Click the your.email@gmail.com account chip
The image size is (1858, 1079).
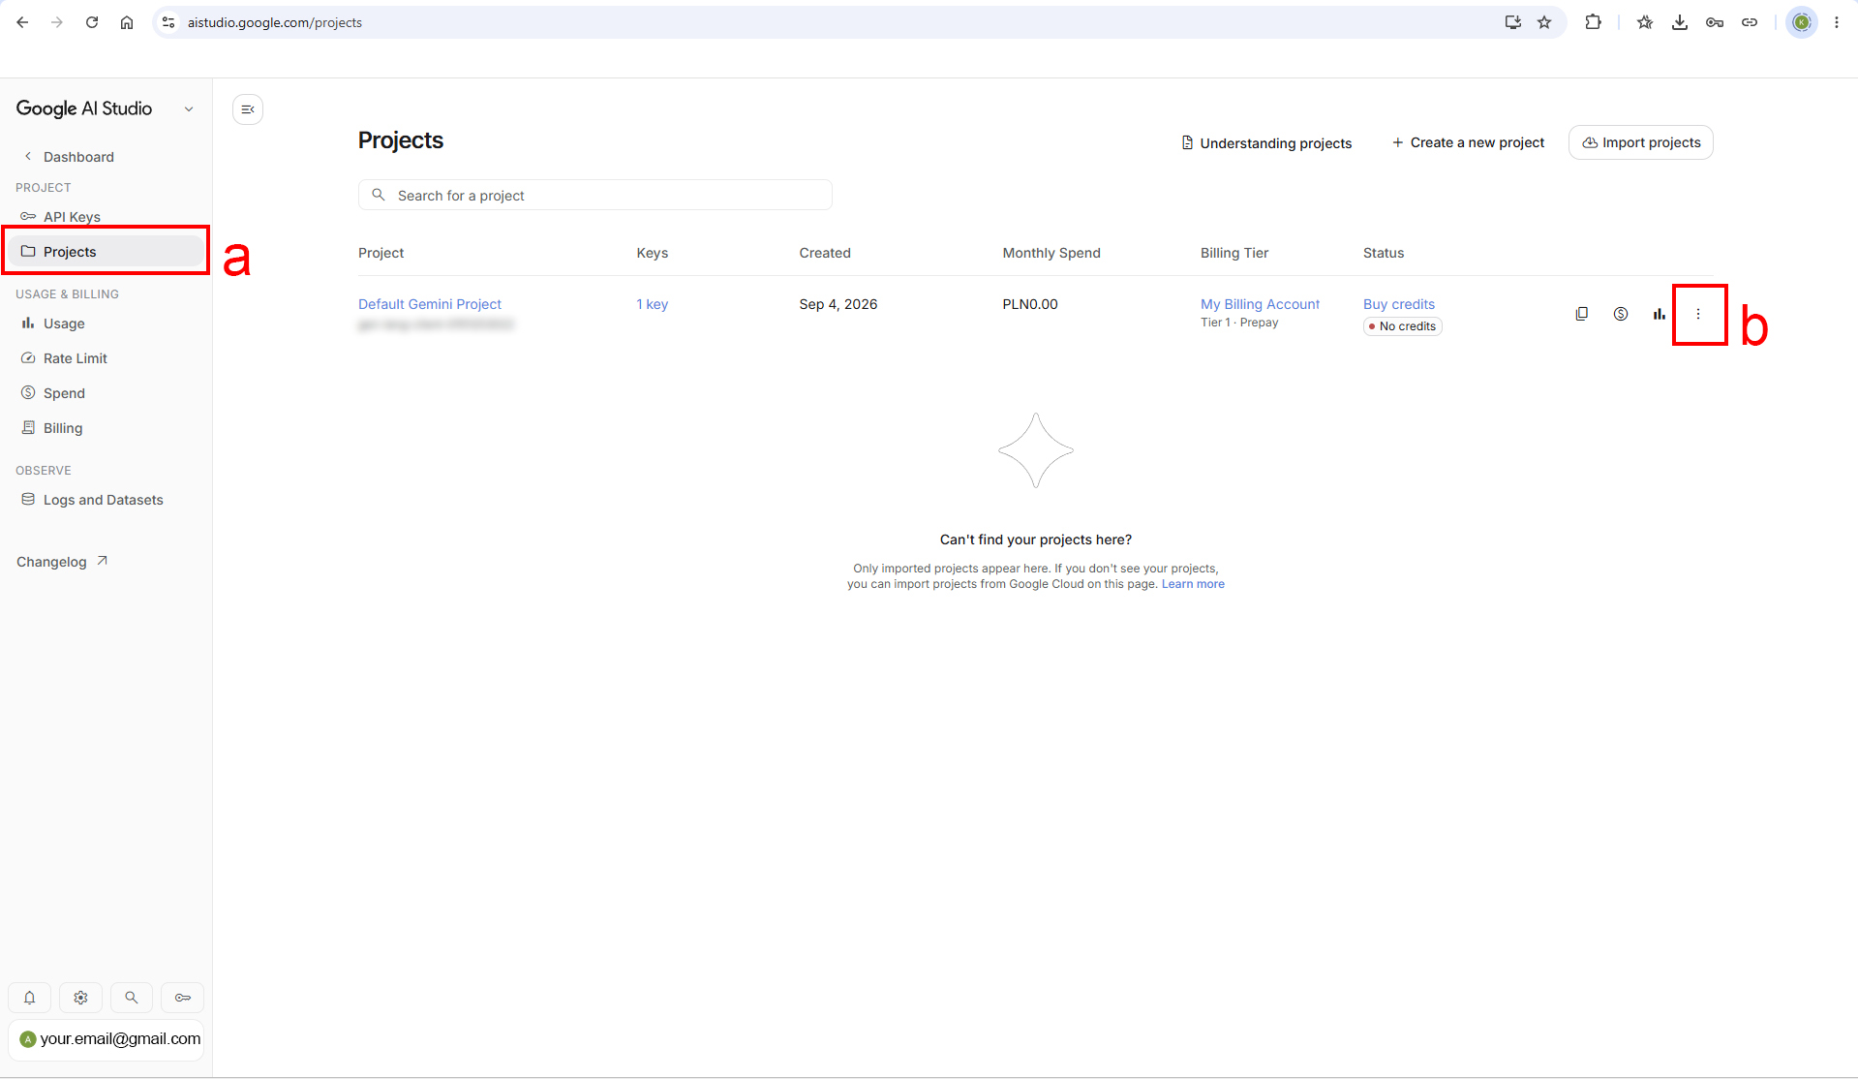pyautogui.click(x=107, y=1039)
